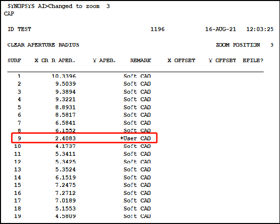The height and width of the screenshot is (224, 280).
Task: Click surface number 14 in SURF column
Action: 18,177
